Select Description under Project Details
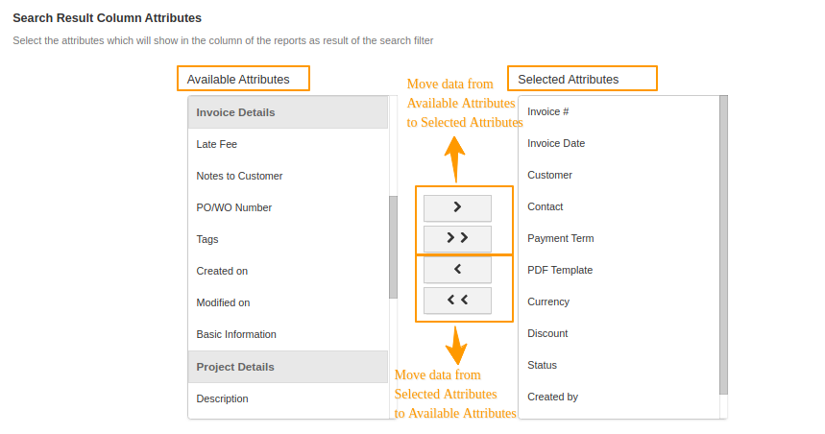 click(x=222, y=398)
